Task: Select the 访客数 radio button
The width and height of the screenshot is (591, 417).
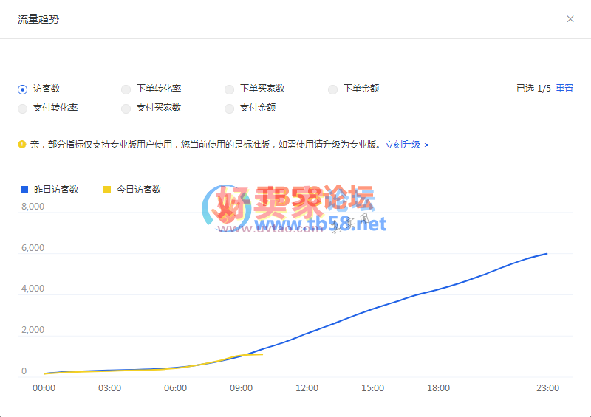Action: tap(22, 89)
